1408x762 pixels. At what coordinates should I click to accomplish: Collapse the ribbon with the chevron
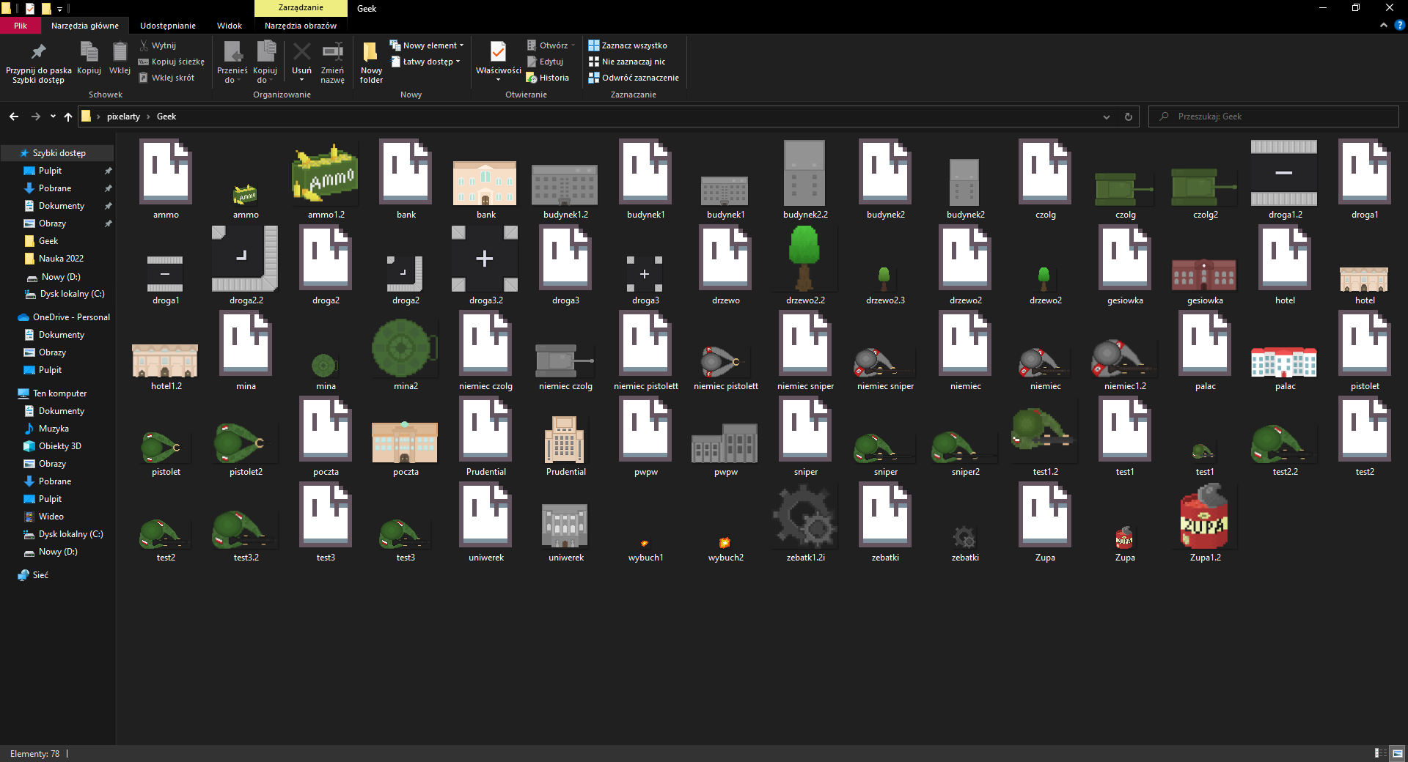pos(1384,25)
